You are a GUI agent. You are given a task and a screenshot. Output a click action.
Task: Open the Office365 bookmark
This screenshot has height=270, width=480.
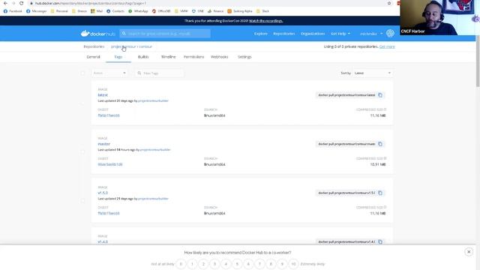(161, 11)
